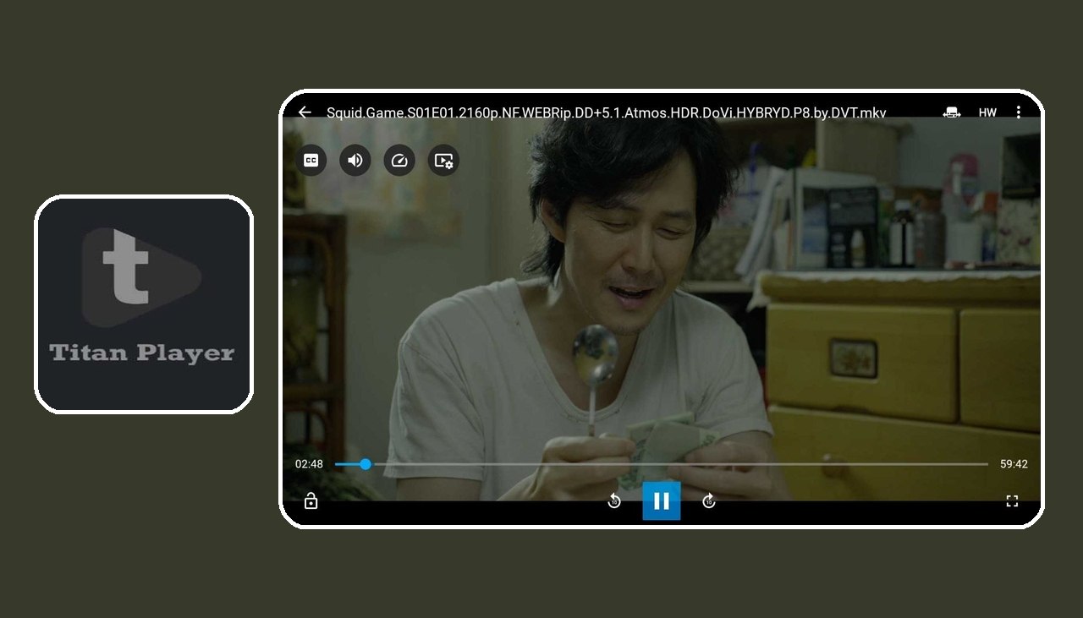Change the video aspect ratio mode
The image size is (1083, 618).
[x=952, y=112]
